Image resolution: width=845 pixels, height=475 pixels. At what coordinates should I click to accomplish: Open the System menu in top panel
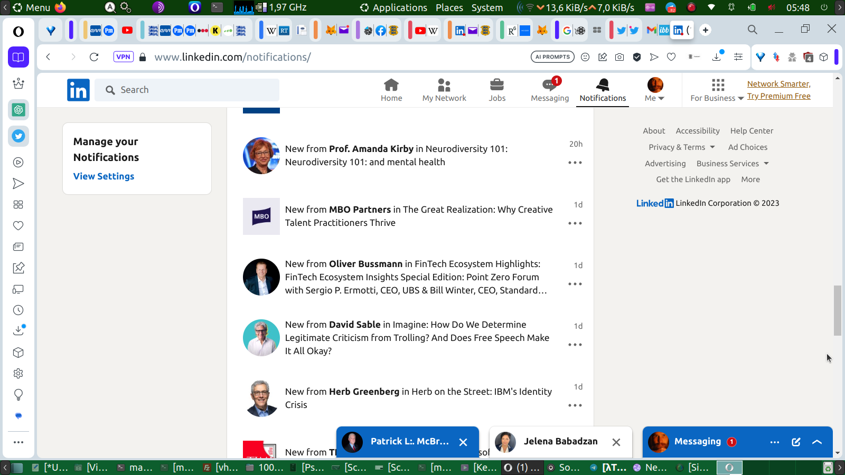click(x=487, y=7)
